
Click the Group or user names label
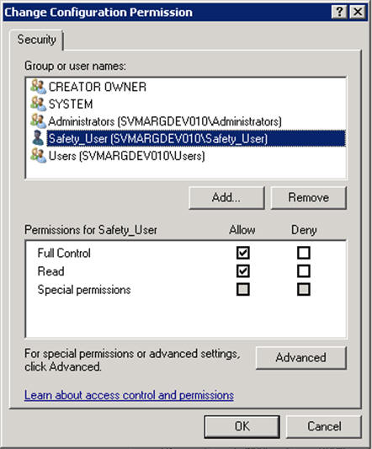tap(75, 67)
